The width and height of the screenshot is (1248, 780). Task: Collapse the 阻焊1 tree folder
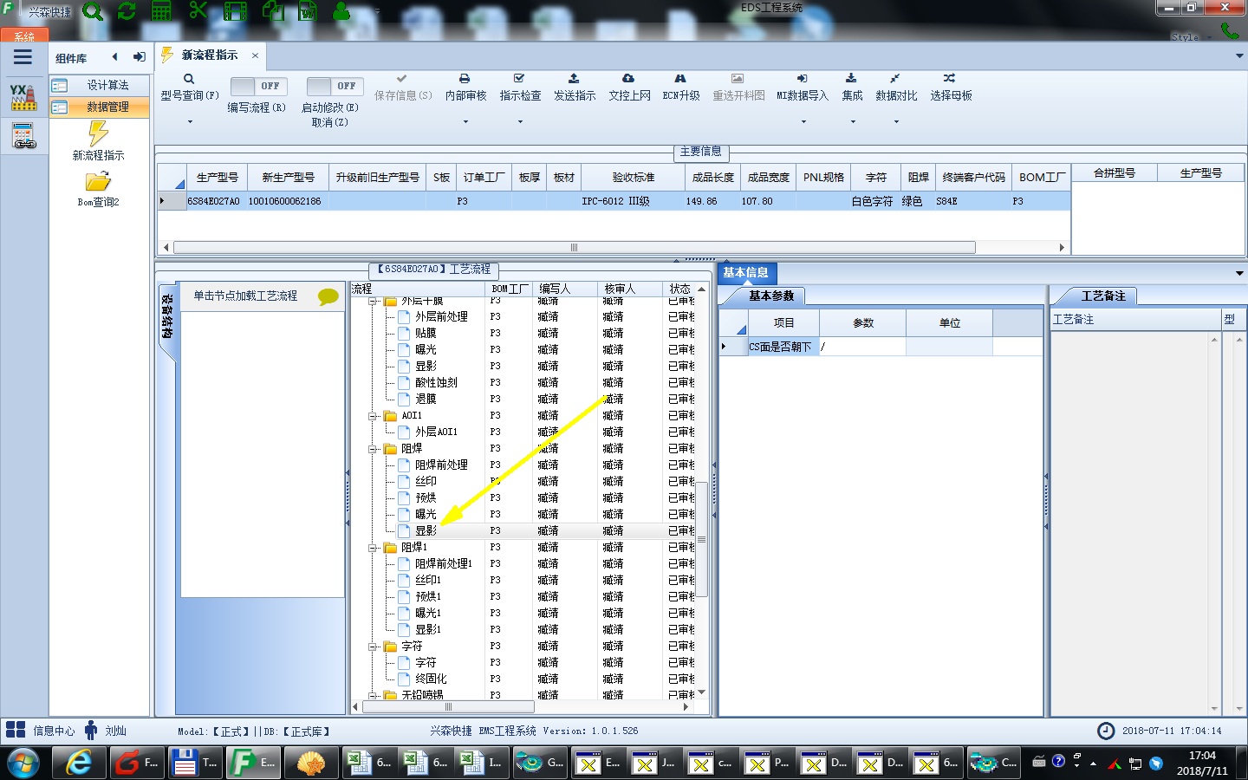point(374,548)
